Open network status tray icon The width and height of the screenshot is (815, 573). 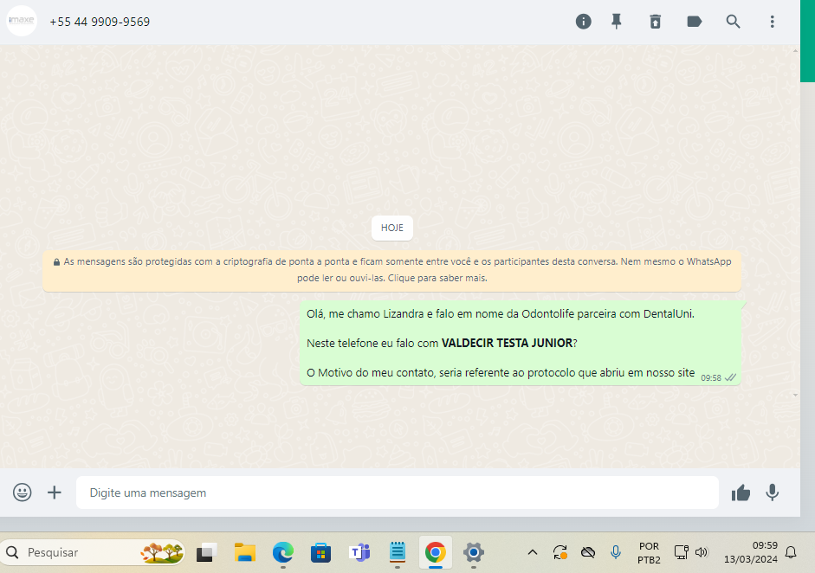681,551
